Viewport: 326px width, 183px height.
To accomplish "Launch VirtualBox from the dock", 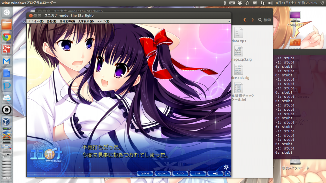I will [7, 122].
